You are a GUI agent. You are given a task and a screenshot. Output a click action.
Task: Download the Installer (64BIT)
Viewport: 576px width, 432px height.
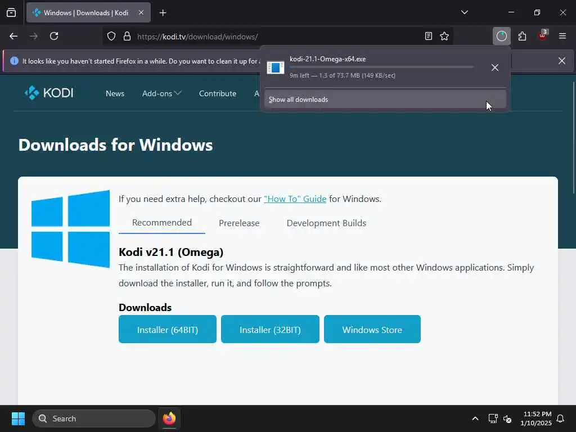tap(168, 329)
